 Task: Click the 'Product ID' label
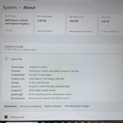pyautogui.click(x=16, y=90)
